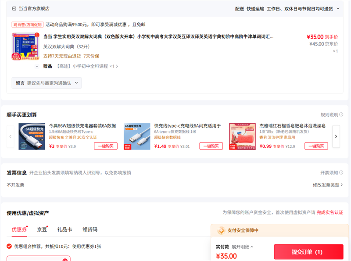Click 一键购买 for the ¥3 charger set
The height and width of the screenshot is (261, 351).
[106, 146]
